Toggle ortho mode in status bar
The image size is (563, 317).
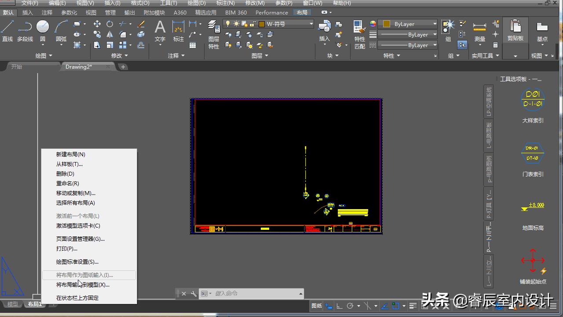(340, 306)
